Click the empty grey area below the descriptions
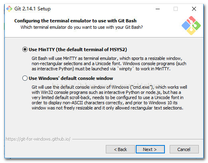Screen dimensions: 208x163 tap(104, 124)
